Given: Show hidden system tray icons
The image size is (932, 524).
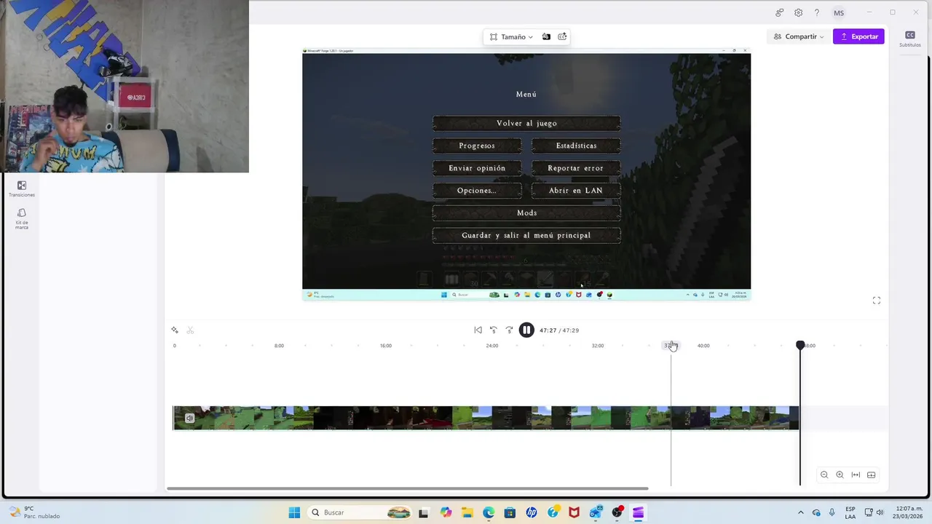Looking at the screenshot, I should click(x=801, y=512).
